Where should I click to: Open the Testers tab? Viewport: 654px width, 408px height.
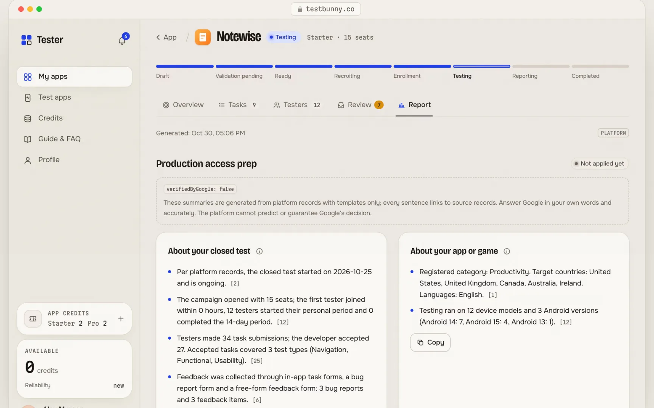point(297,105)
